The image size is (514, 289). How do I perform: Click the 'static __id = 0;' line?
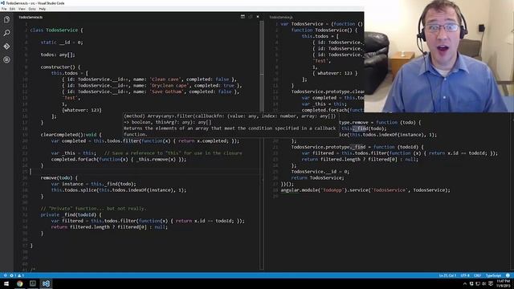[x=62, y=43]
